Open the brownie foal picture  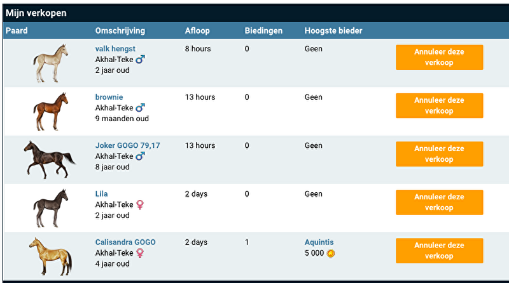point(51,111)
